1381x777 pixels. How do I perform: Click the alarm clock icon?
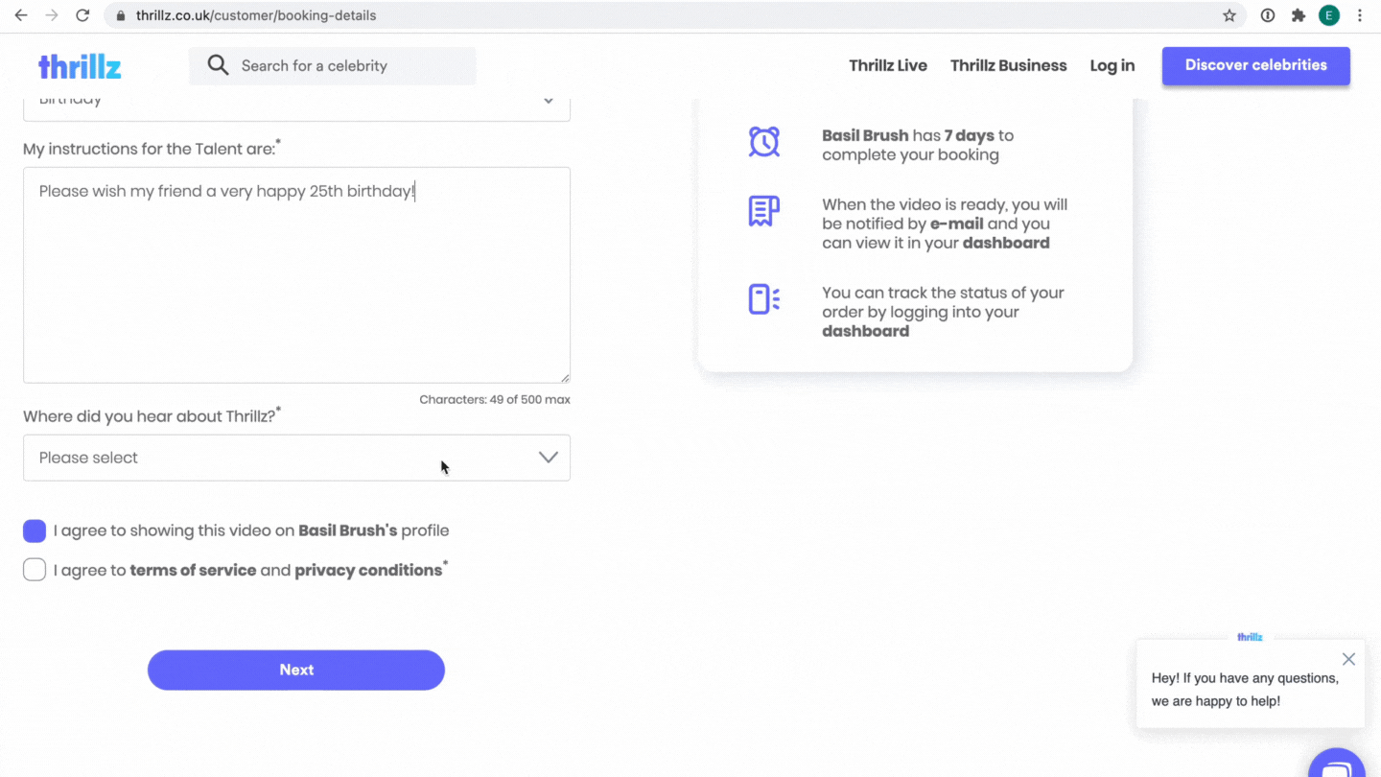pyautogui.click(x=764, y=142)
